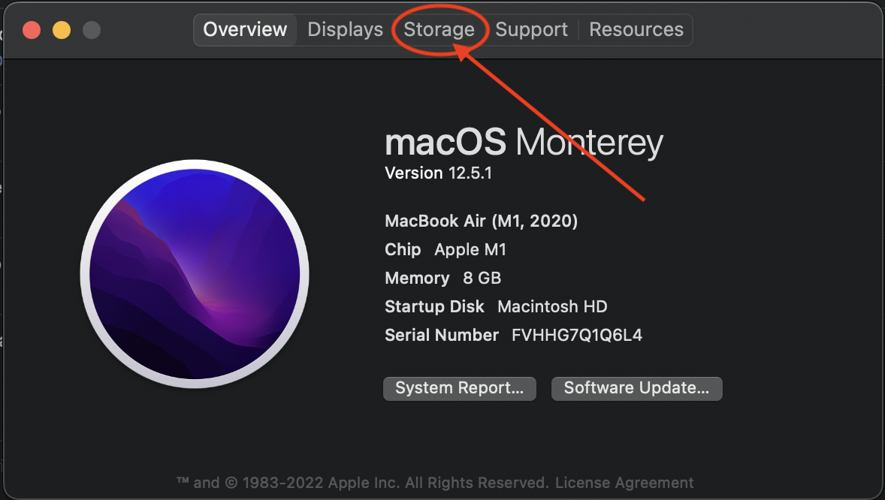Select the serial number FVHHG7Q1Q6L4
The height and width of the screenshot is (500, 885).
[577, 336]
